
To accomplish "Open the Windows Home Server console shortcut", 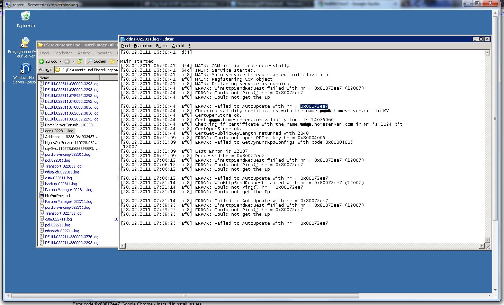I will click(26, 69).
